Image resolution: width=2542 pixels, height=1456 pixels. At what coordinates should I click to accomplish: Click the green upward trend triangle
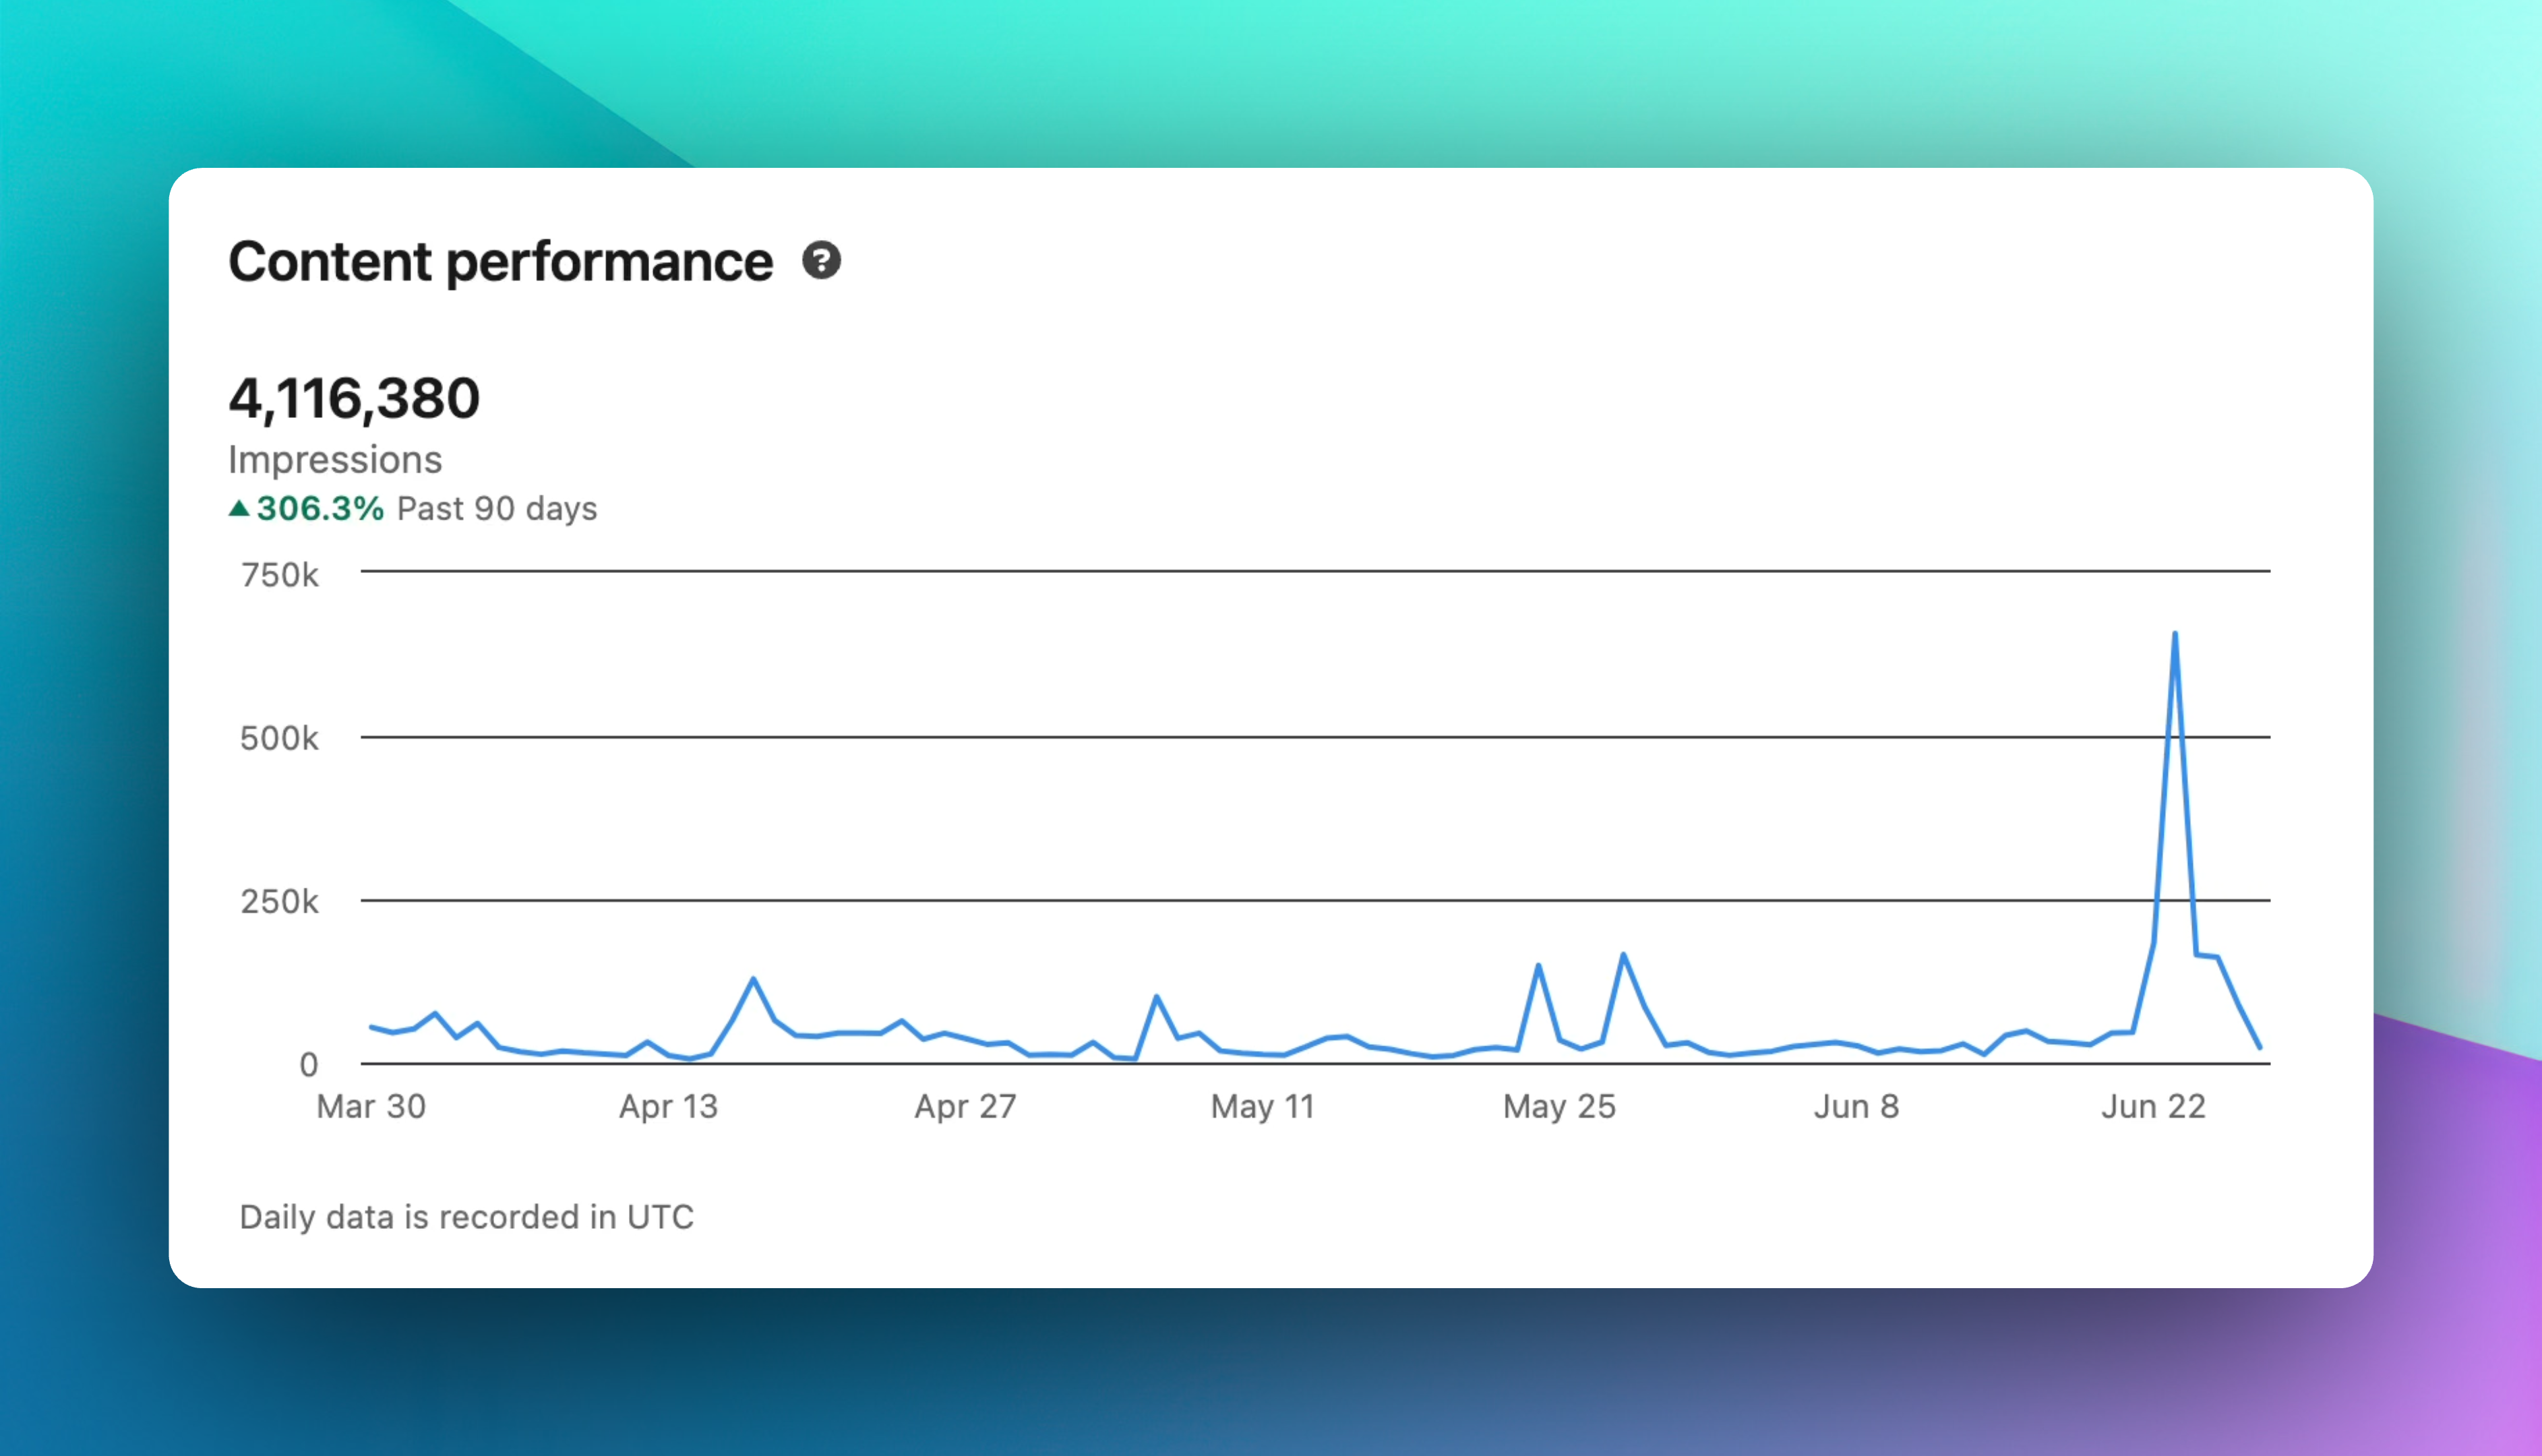(x=239, y=508)
